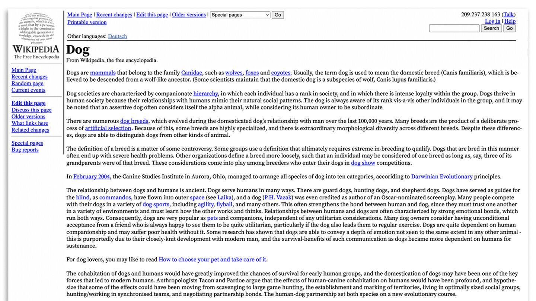
Task: Open the Special pages dropdown
Action: [x=240, y=15]
